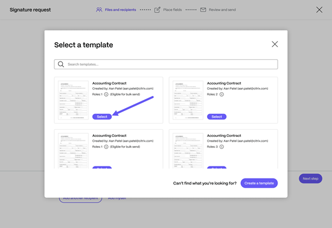Close the Select a template dialog
Screen dimensions: 332x228
[275, 44]
